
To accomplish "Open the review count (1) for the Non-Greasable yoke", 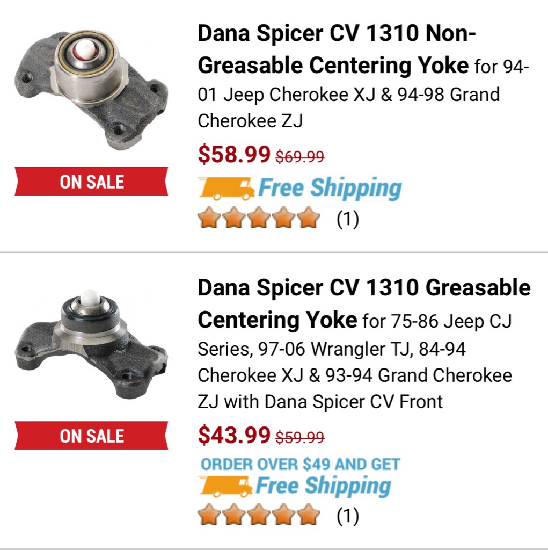I will pos(347,220).
